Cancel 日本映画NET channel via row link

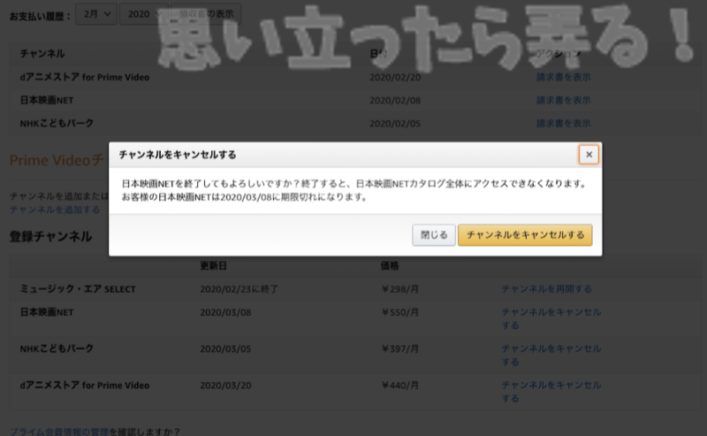point(551,318)
